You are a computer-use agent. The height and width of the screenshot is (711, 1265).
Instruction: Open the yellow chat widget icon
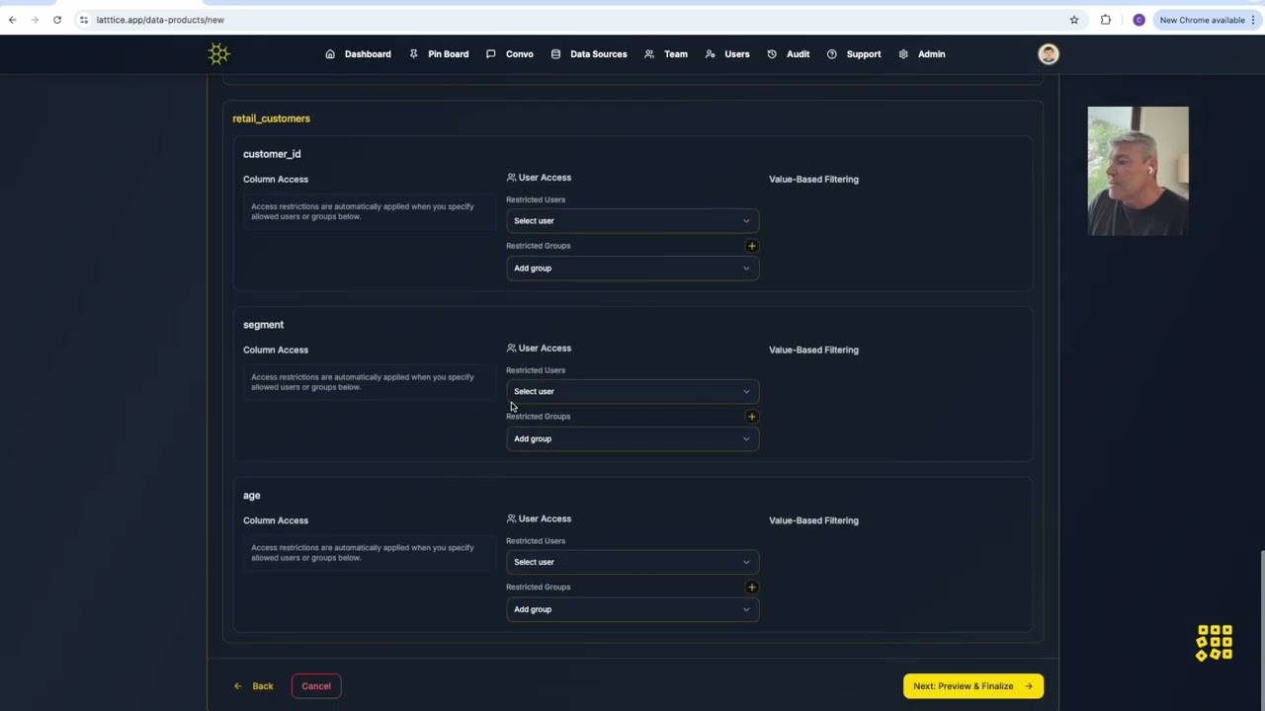click(1215, 643)
